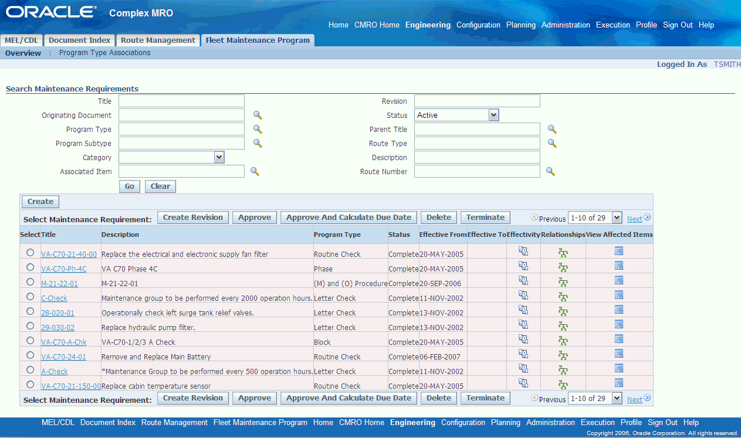Click the bottom Next page link
Screen dimensions: 741x438
click(x=635, y=400)
